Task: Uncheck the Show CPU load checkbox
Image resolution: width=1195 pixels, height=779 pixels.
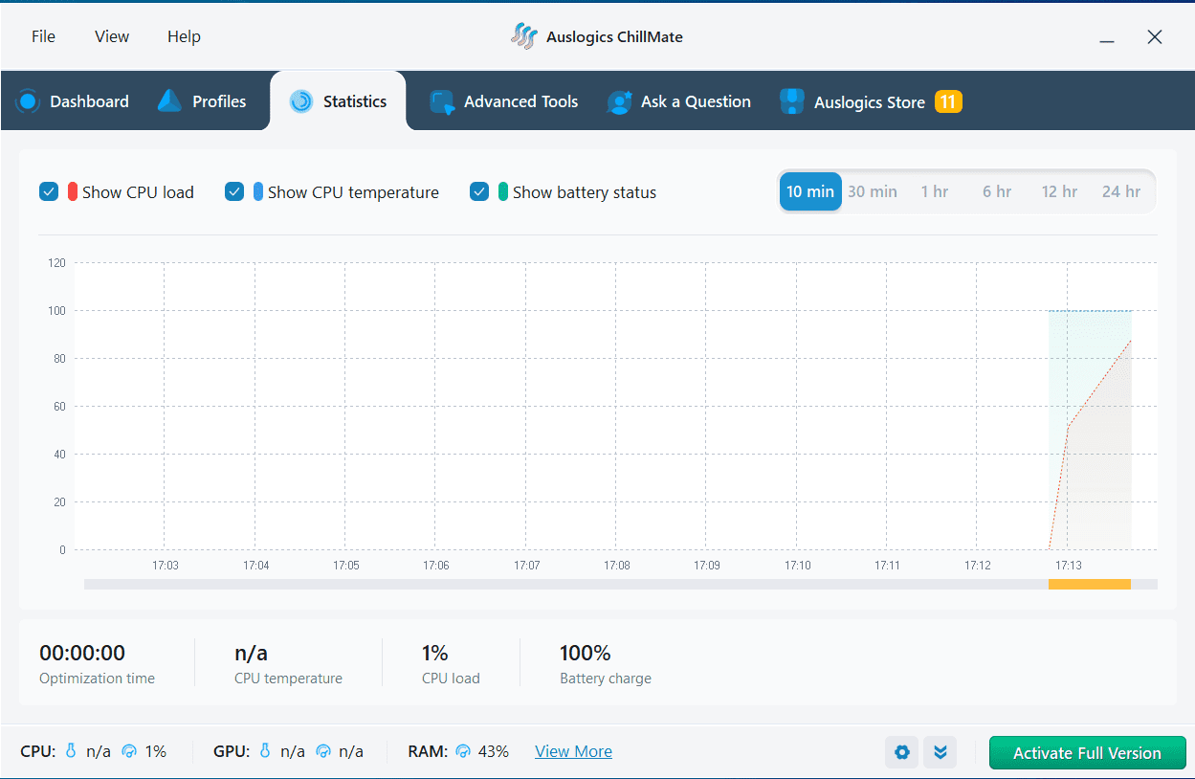Action: click(x=49, y=191)
